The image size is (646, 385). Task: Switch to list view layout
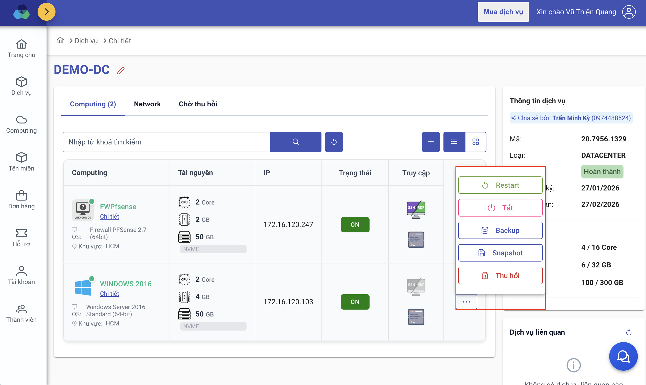click(x=454, y=142)
